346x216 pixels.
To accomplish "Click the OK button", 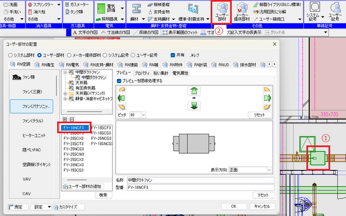I will point(233,206).
